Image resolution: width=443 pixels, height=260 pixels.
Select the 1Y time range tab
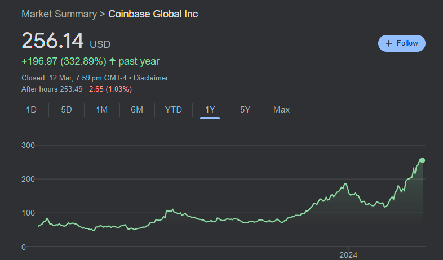[210, 110]
